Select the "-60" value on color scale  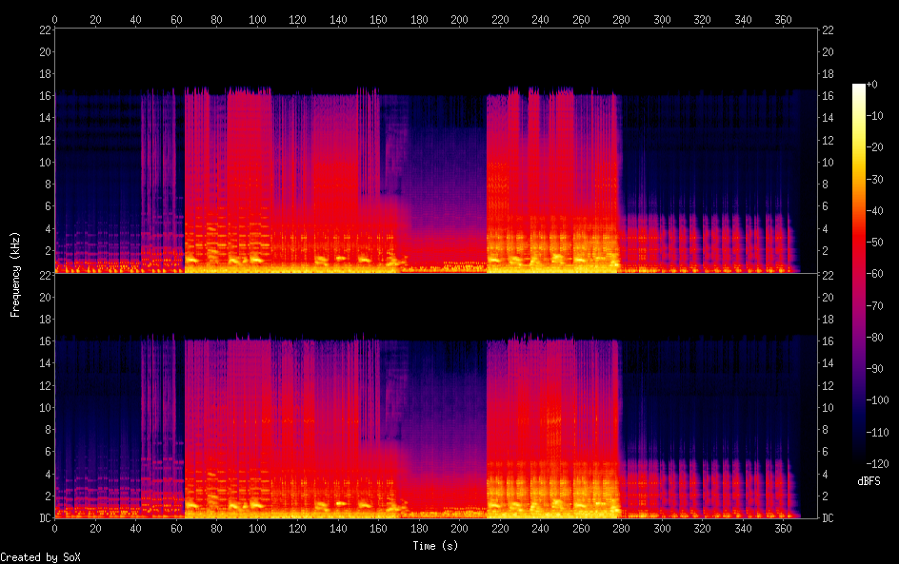[x=875, y=274]
